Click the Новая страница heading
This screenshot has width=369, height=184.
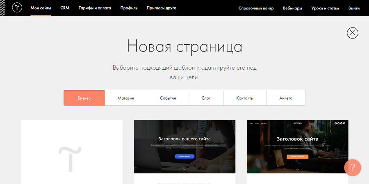click(x=184, y=46)
